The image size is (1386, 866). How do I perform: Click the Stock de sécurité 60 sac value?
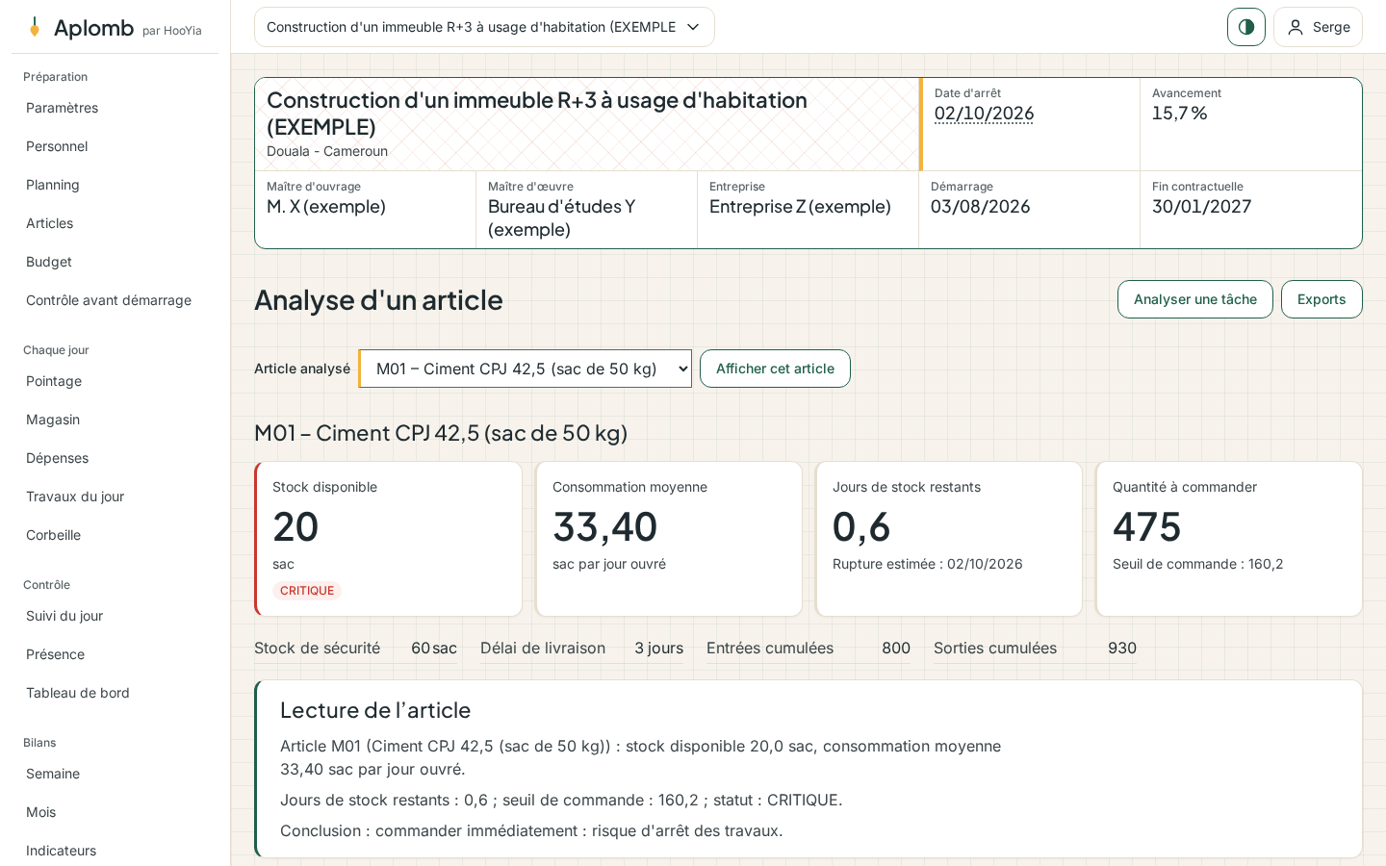click(x=434, y=649)
